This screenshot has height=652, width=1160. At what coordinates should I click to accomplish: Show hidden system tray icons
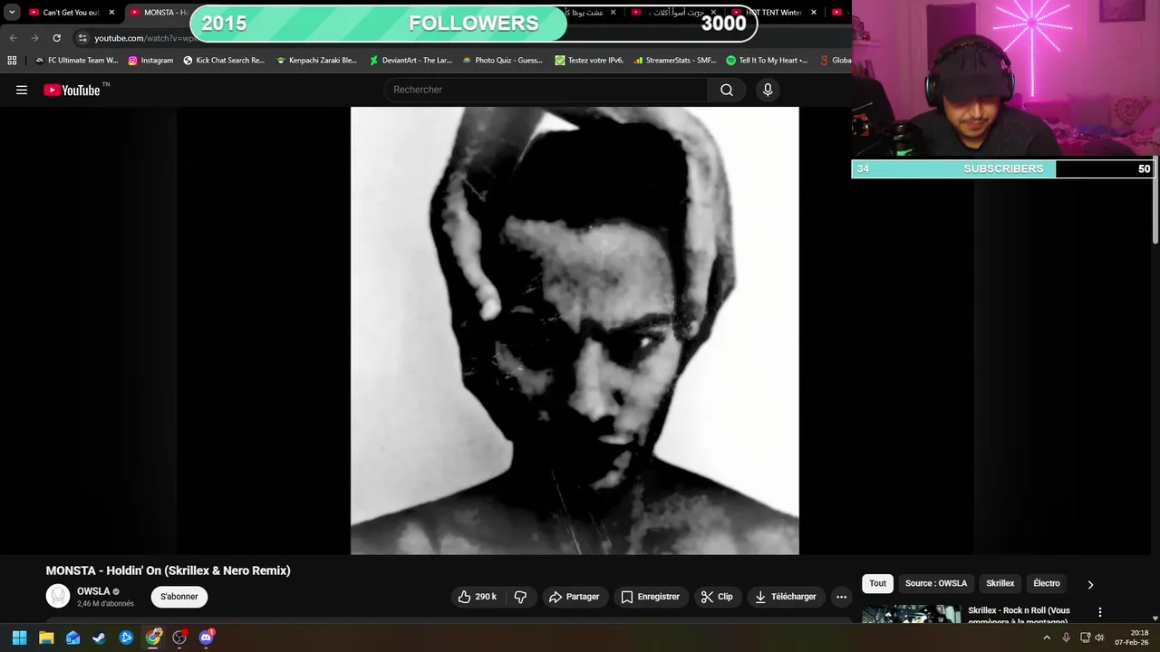coord(1047,638)
